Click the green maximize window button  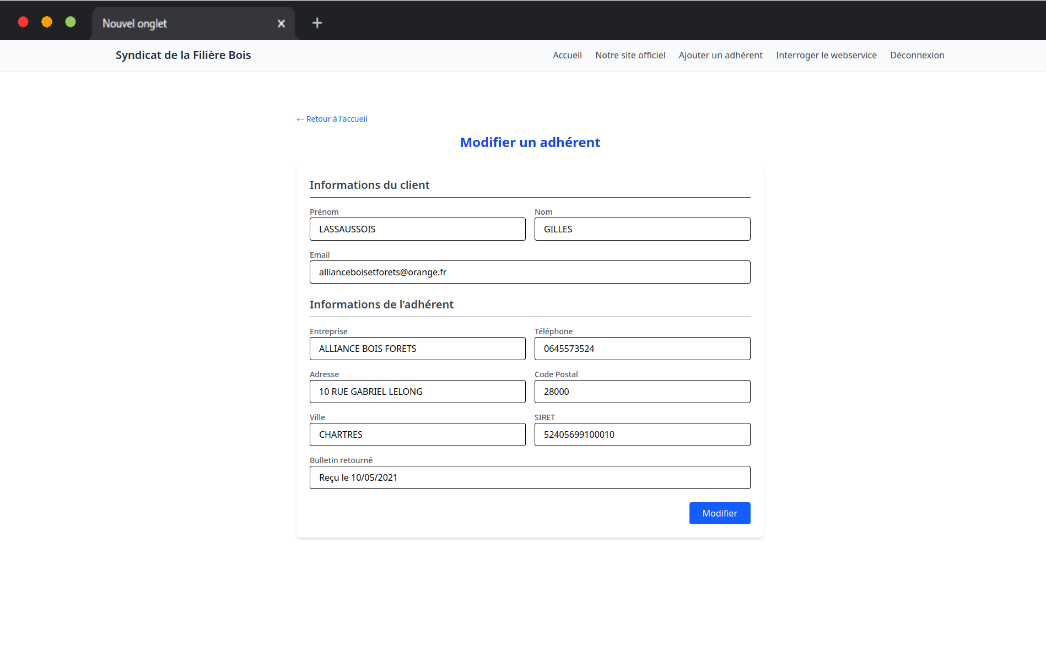point(71,22)
